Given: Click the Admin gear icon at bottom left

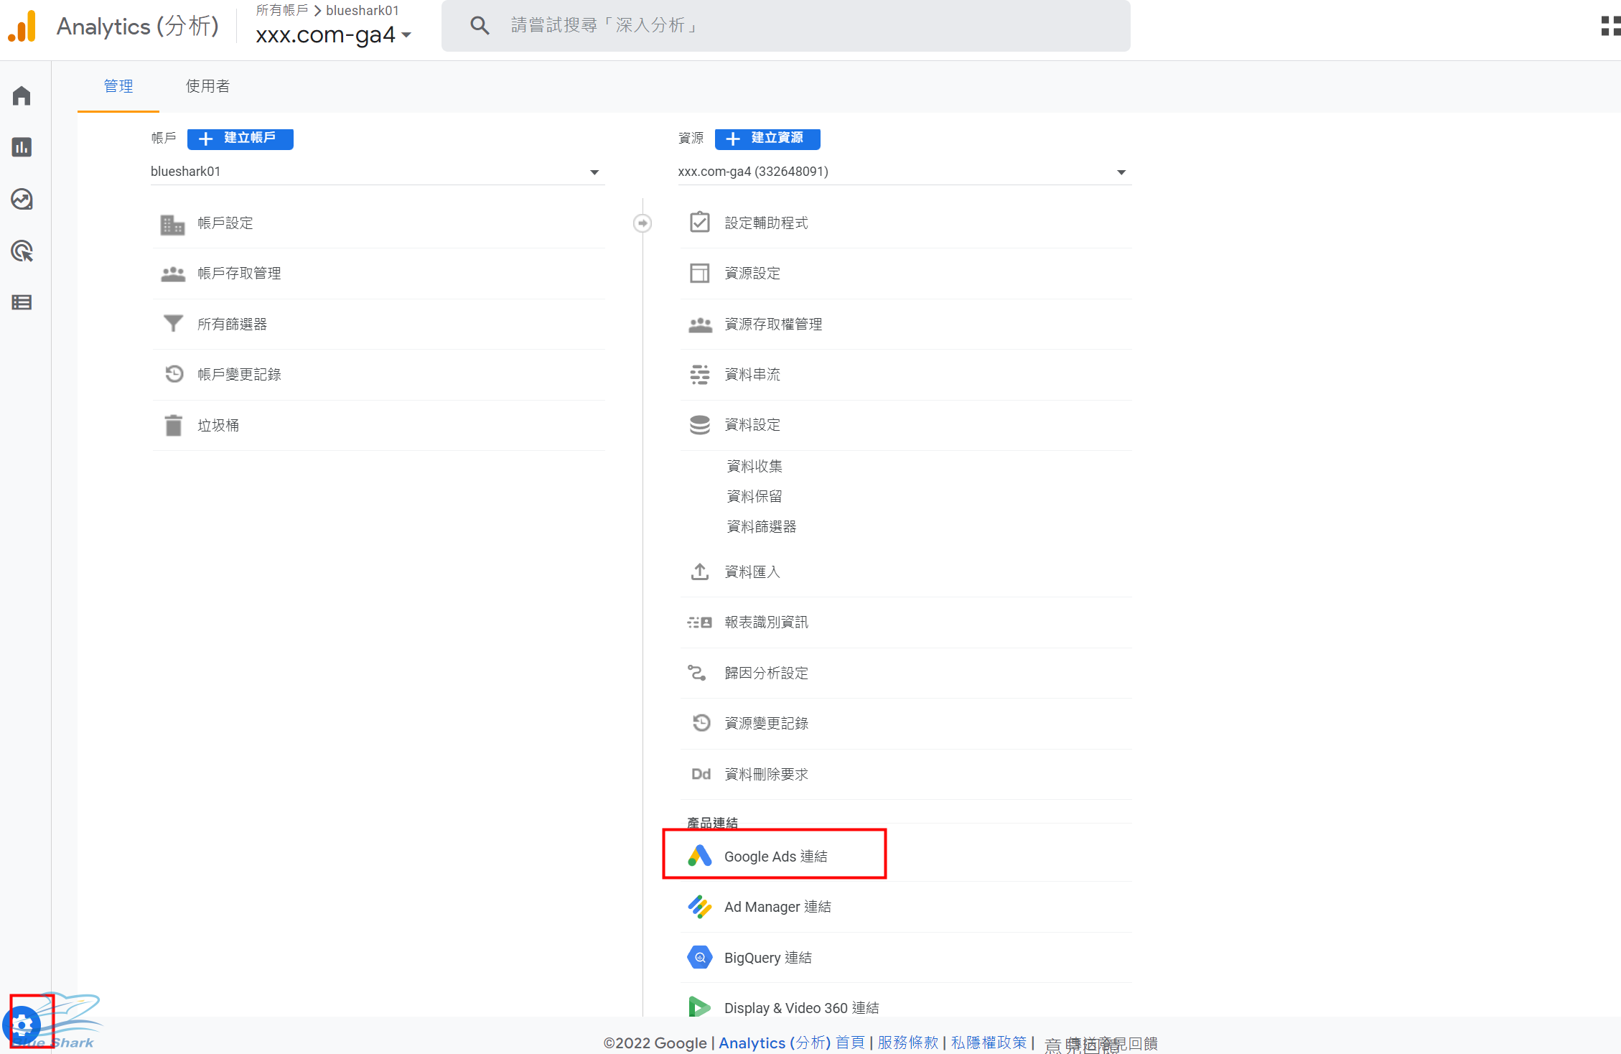Looking at the screenshot, I should click(22, 1024).
